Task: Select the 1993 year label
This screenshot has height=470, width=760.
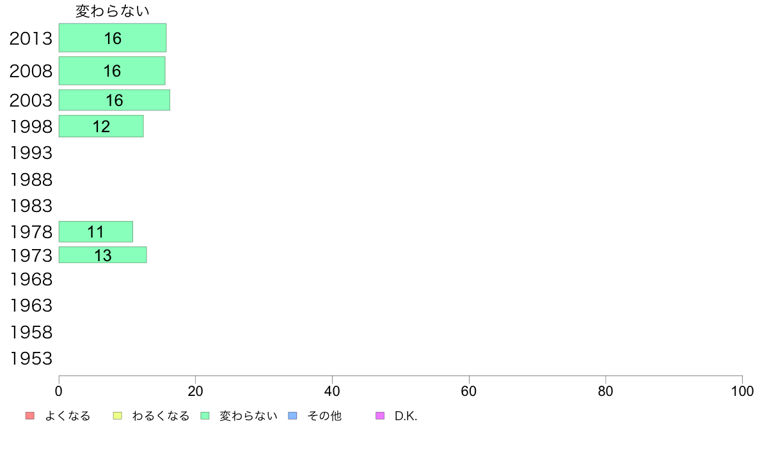Action: [31, 153]
